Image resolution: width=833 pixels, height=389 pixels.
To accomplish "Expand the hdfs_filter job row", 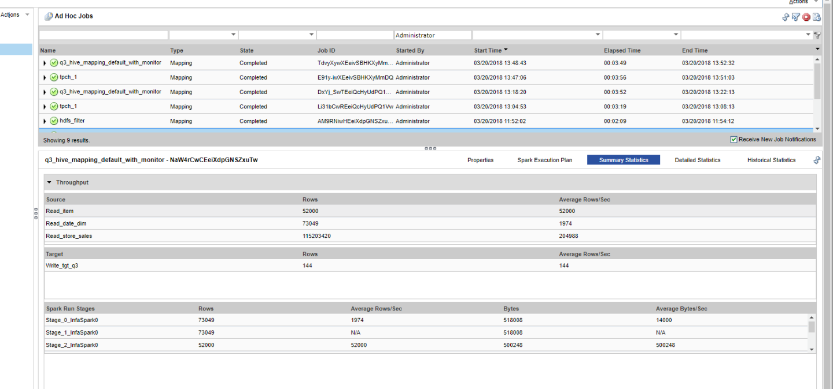I will coord(45,121).
